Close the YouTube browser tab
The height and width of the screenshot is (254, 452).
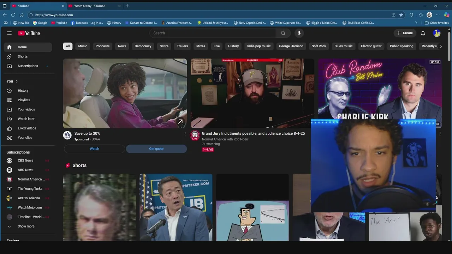(63, 6)
